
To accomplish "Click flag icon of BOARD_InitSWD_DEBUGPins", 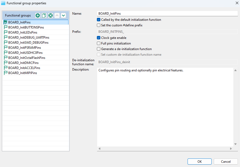I will pyautogui.click(x=6, y=42).
